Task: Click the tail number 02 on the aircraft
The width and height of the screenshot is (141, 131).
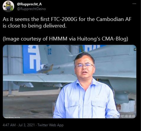Action: 50,52
